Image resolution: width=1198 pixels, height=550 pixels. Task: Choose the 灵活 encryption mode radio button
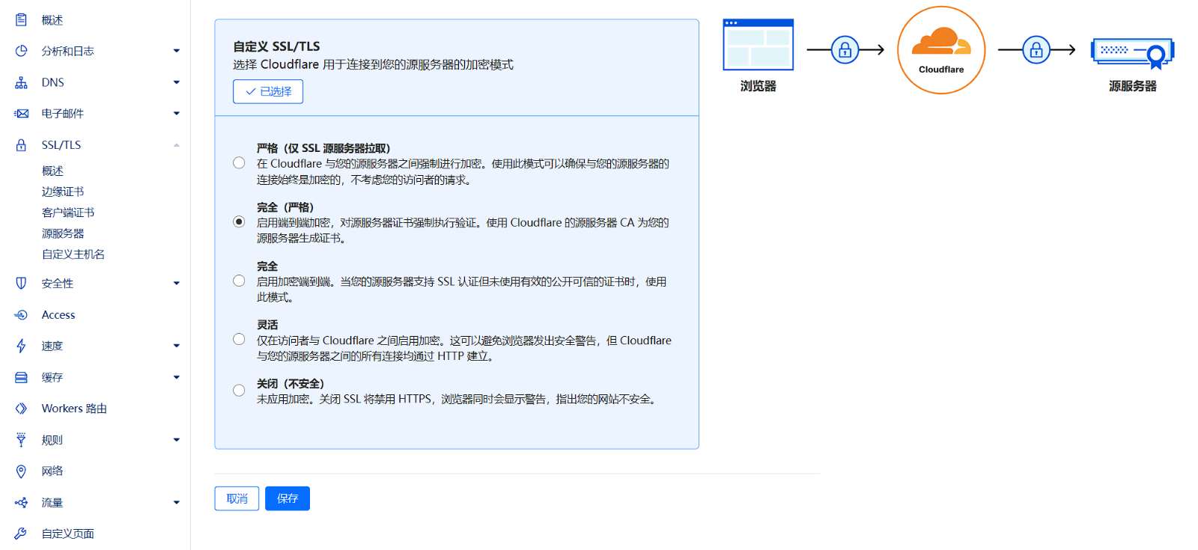(239, 339)
